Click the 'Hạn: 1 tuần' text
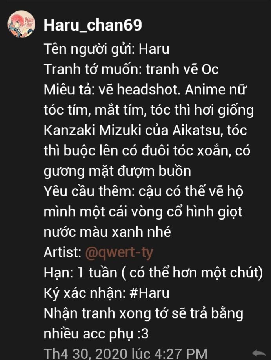271x360 pixels. 80,273
